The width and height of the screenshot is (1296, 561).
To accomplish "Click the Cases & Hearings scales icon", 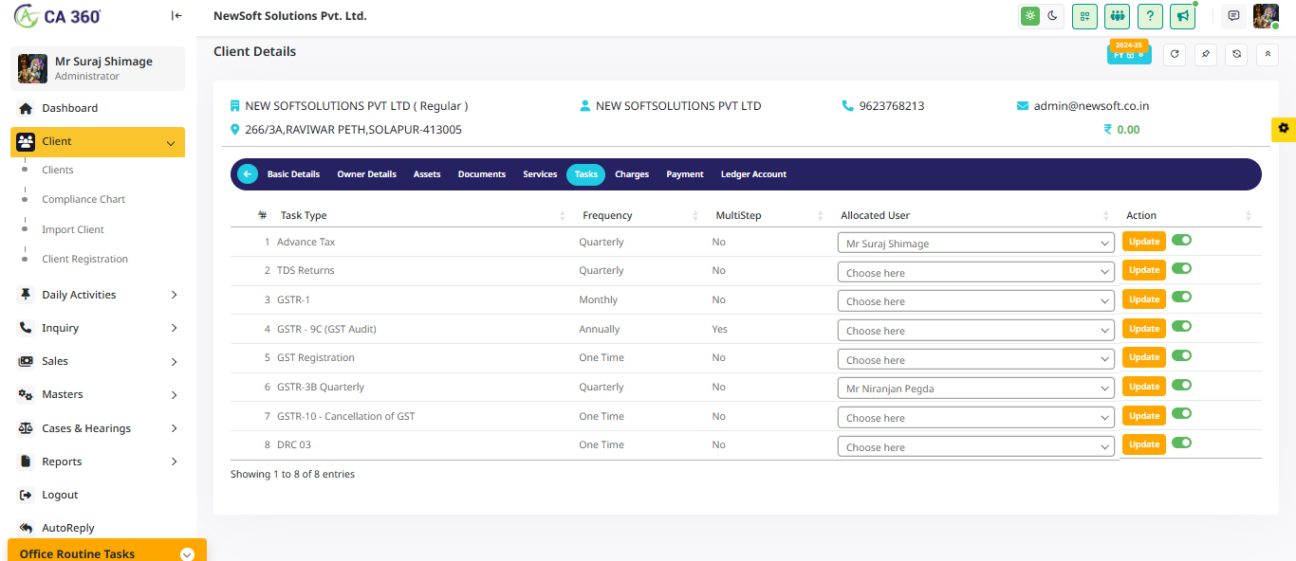I will coord(26,428).
